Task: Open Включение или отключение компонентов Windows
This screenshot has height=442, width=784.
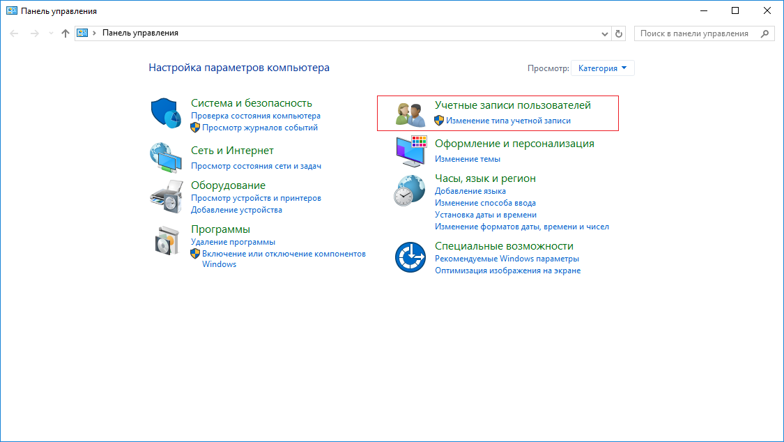Action: [x=284, y=259]
